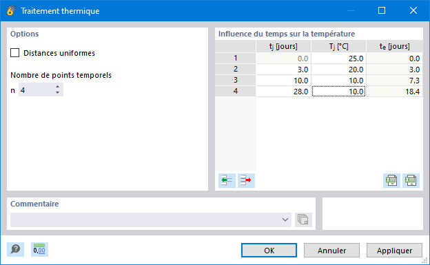Select te cell 0.0 in row 1

click(395, 59)
